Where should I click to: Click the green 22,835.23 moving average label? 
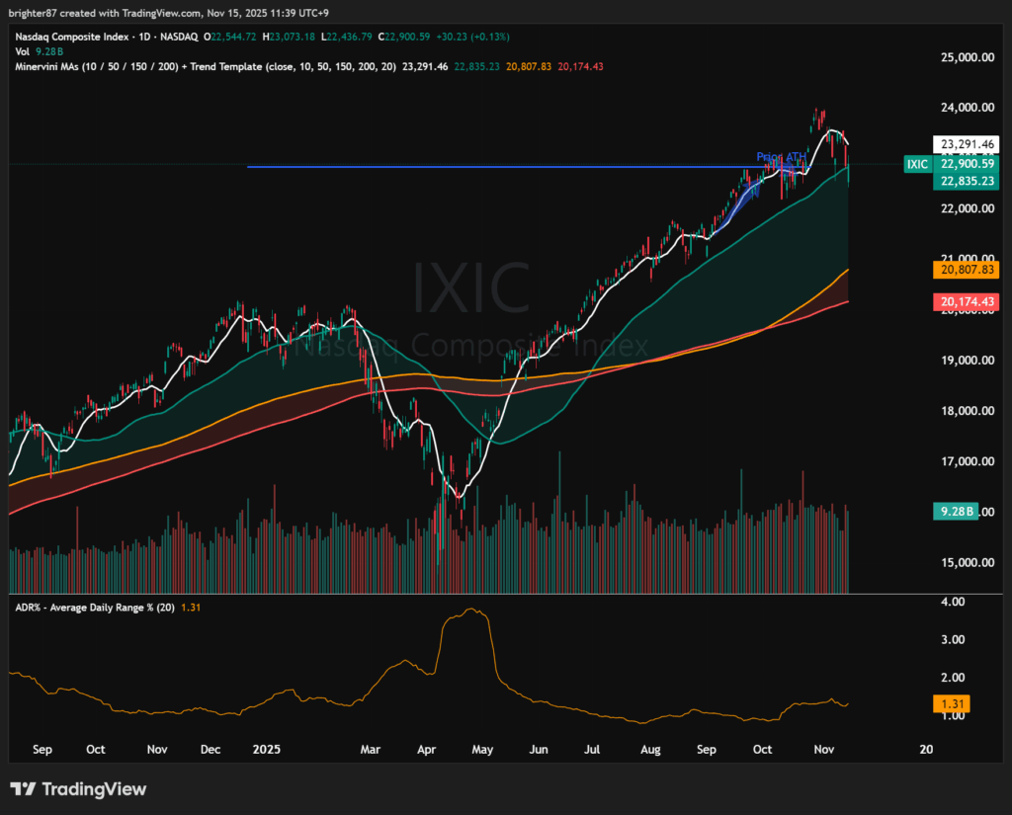[965, 182]
